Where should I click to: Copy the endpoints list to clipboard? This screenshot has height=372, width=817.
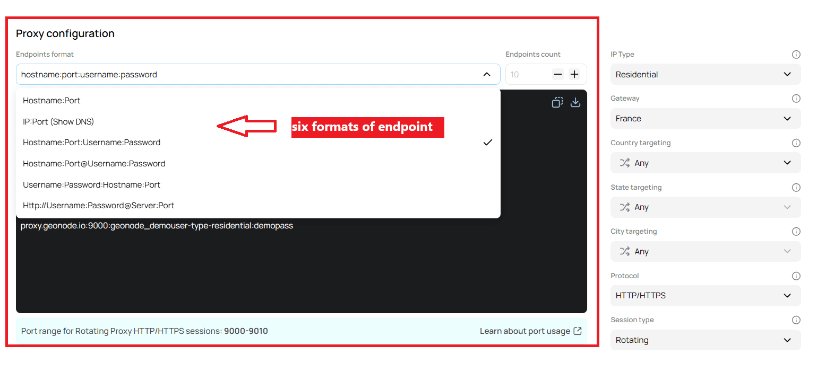coord(557,102)
